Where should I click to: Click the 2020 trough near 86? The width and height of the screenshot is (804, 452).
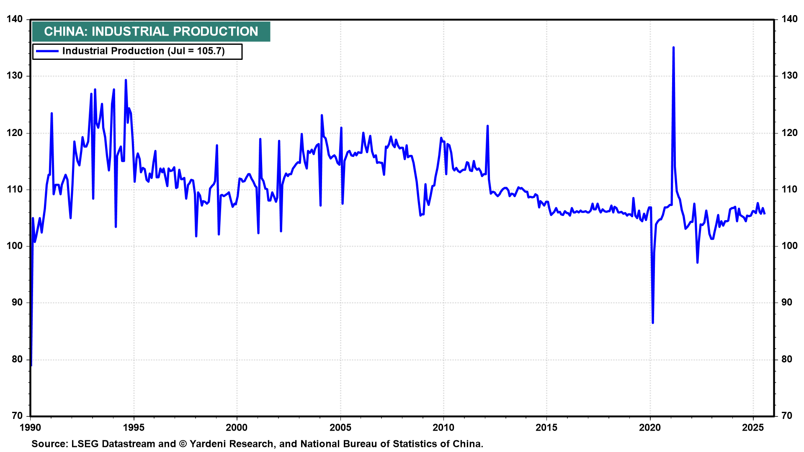653,322
